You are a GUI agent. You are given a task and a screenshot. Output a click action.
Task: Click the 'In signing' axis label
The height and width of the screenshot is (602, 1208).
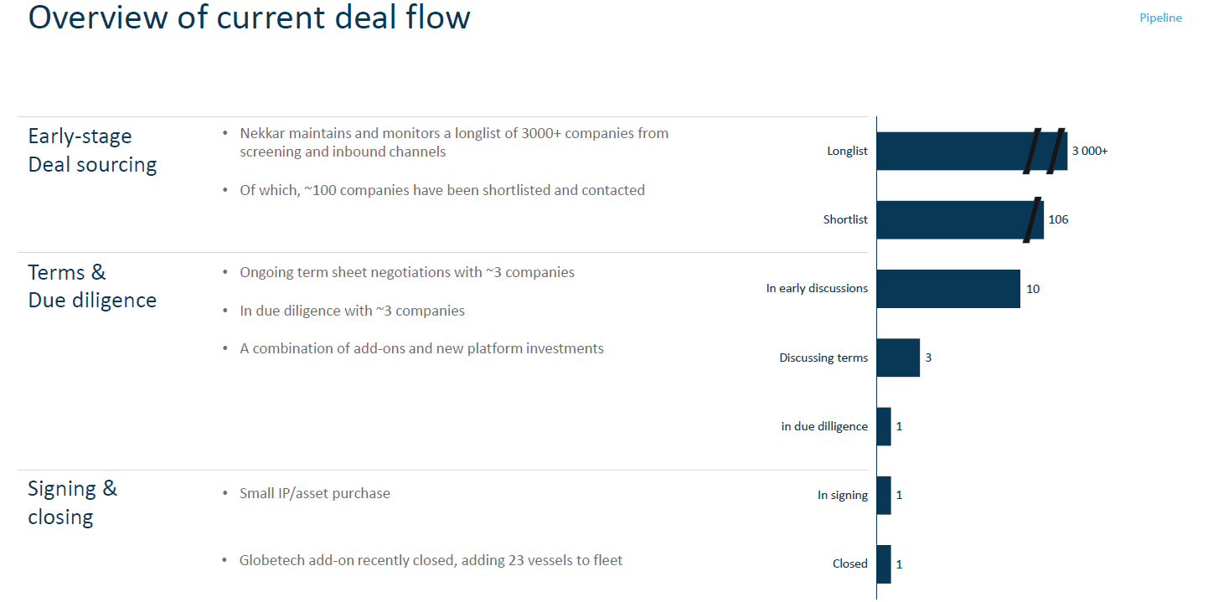coord(842,495)
